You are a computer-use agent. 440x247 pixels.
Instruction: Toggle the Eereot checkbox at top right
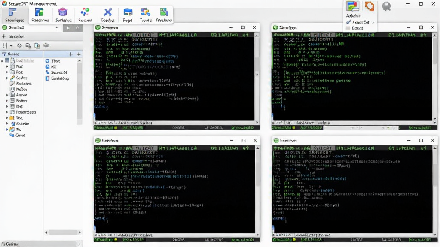pyautogui.click(x=348, y=28)
